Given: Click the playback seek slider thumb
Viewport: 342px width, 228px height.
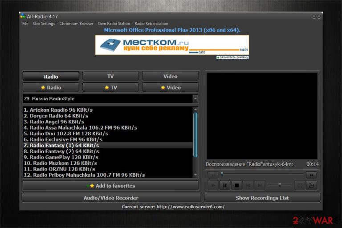Looking at the screenshot, I should coord(222,174).
